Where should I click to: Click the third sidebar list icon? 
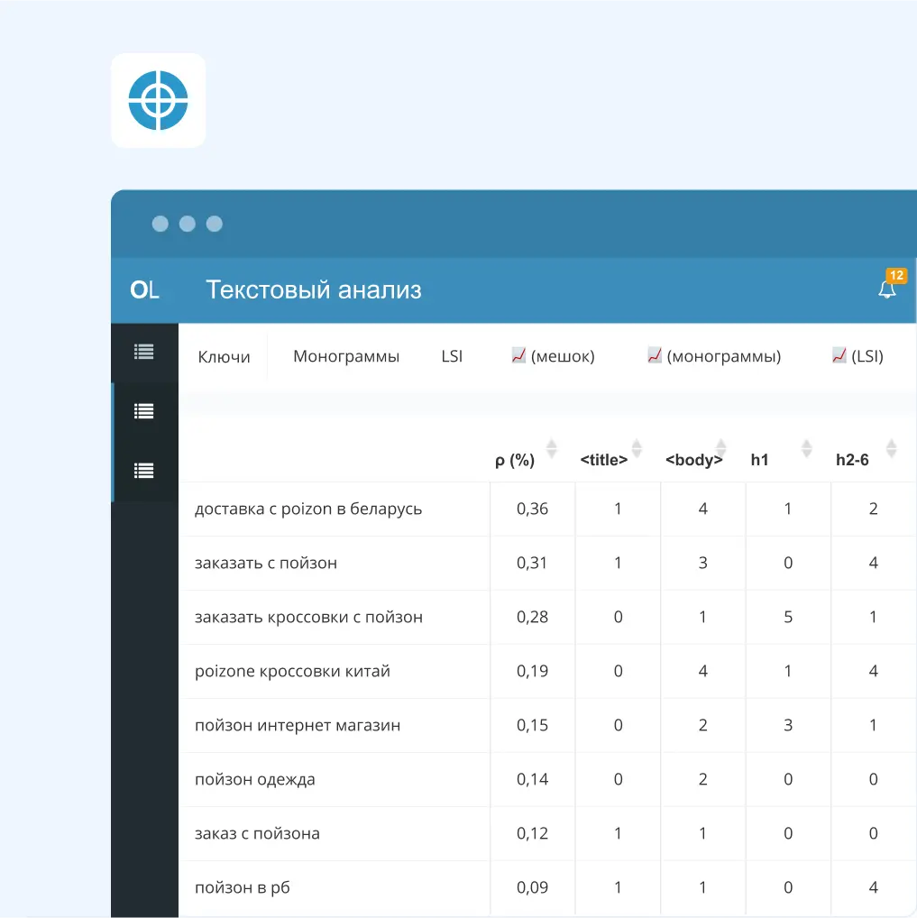144,471
